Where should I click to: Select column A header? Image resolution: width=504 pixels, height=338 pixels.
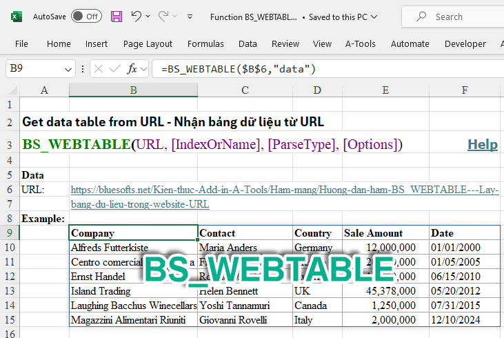coord(44,90)
